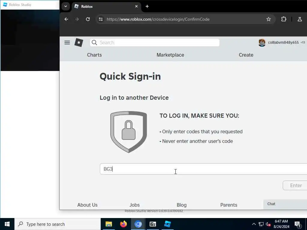Open a new browser tab
The height and width of the screenshot is (230, 307).
[147, 7]
